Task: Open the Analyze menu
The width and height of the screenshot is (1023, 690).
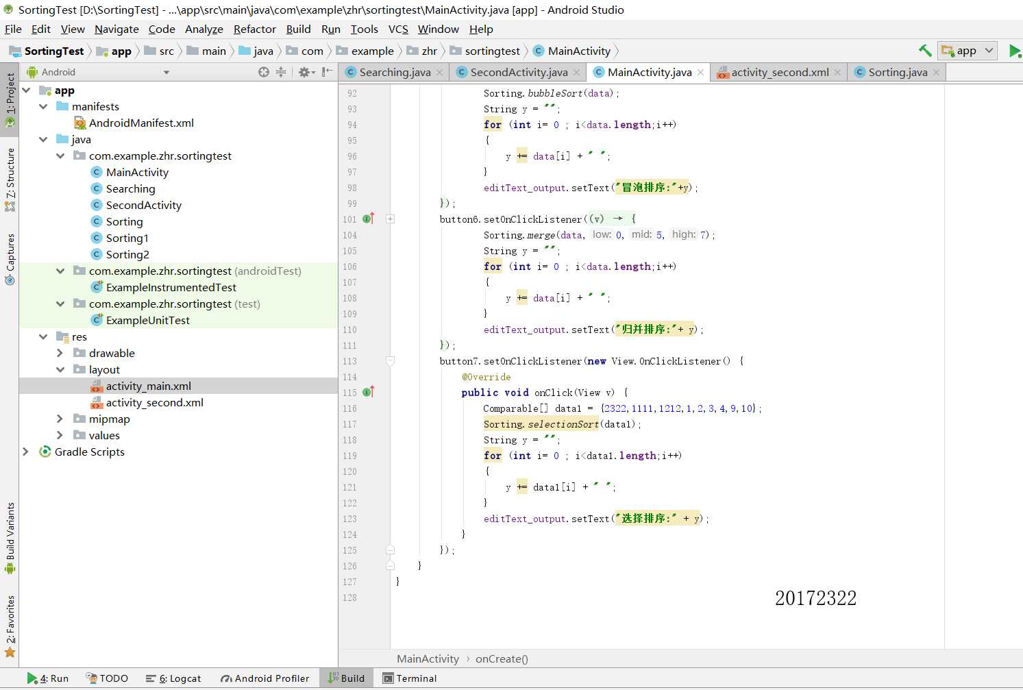Action: coord(204,29)
